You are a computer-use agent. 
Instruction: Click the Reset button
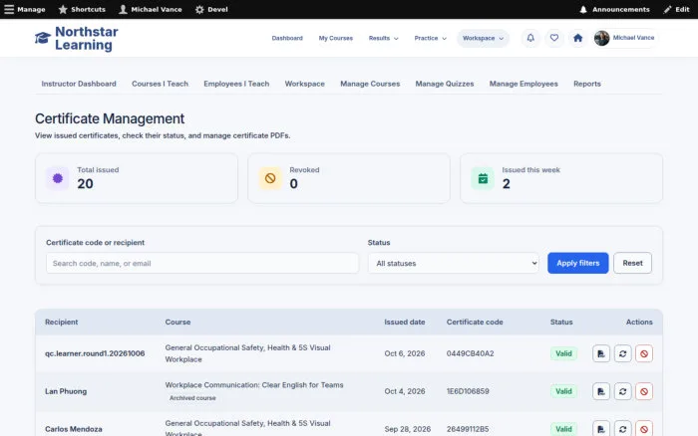click(632, 263)
